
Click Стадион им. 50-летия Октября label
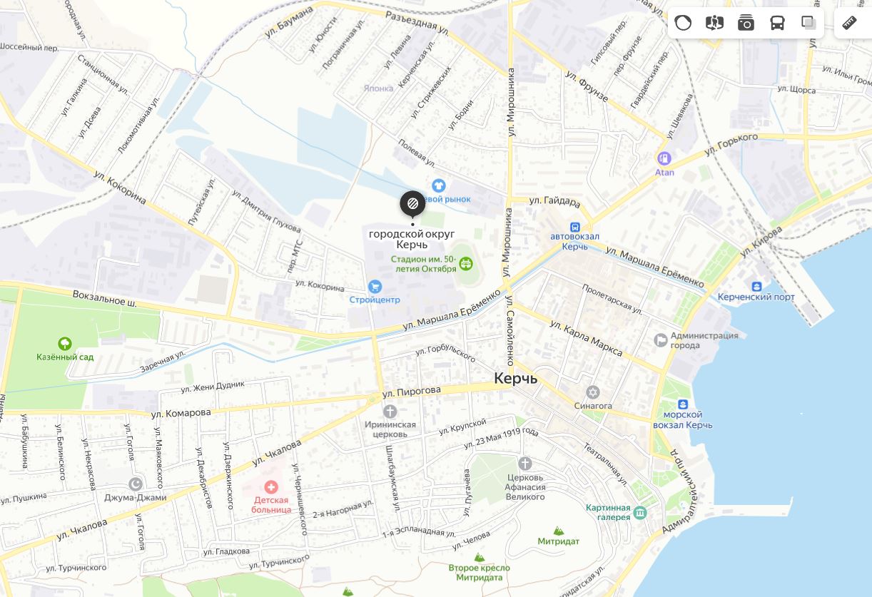tap(423, 264)
